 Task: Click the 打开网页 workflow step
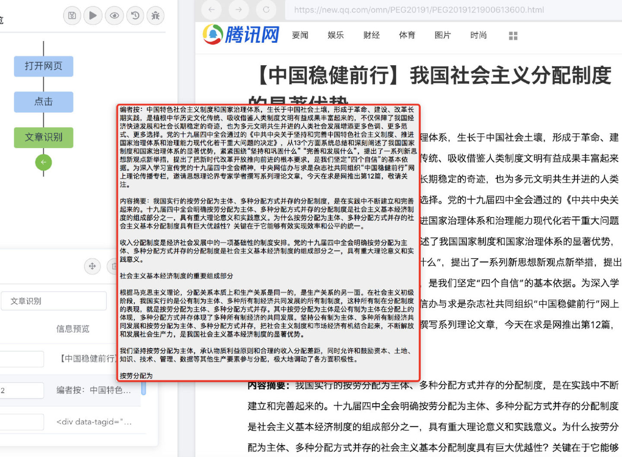coord(43,66)
